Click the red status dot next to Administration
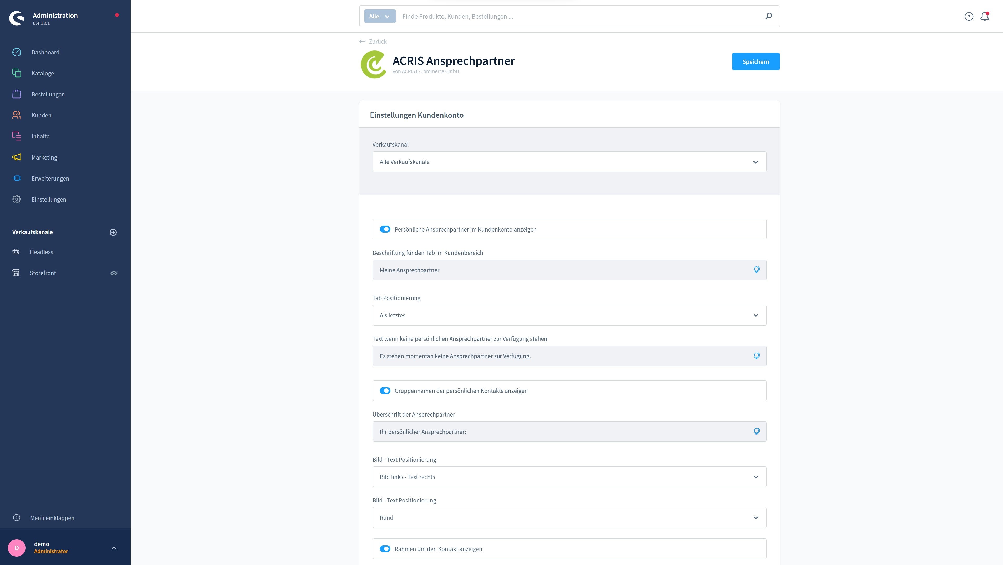 pos(117,15)
